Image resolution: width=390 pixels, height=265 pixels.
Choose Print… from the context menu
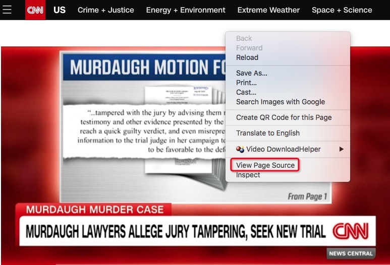coord(246,83)
